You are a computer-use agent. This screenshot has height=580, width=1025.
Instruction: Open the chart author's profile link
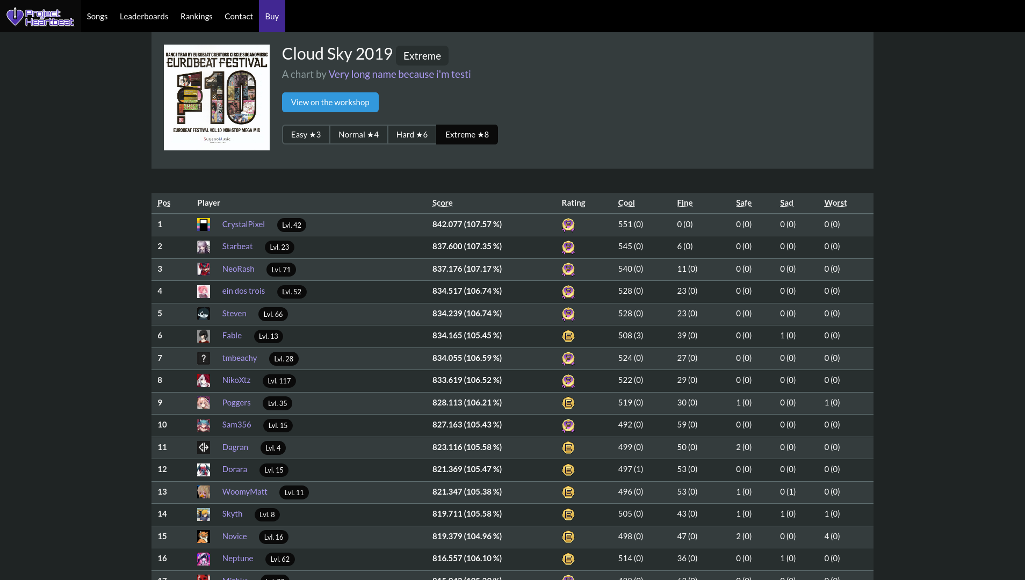point(400,74)
